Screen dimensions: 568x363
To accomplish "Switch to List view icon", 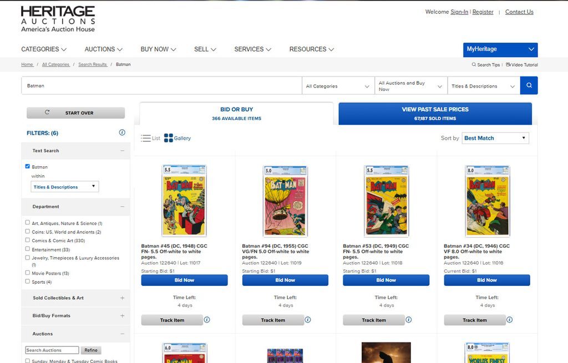I will pyautogui.click(x=146, y=138).
